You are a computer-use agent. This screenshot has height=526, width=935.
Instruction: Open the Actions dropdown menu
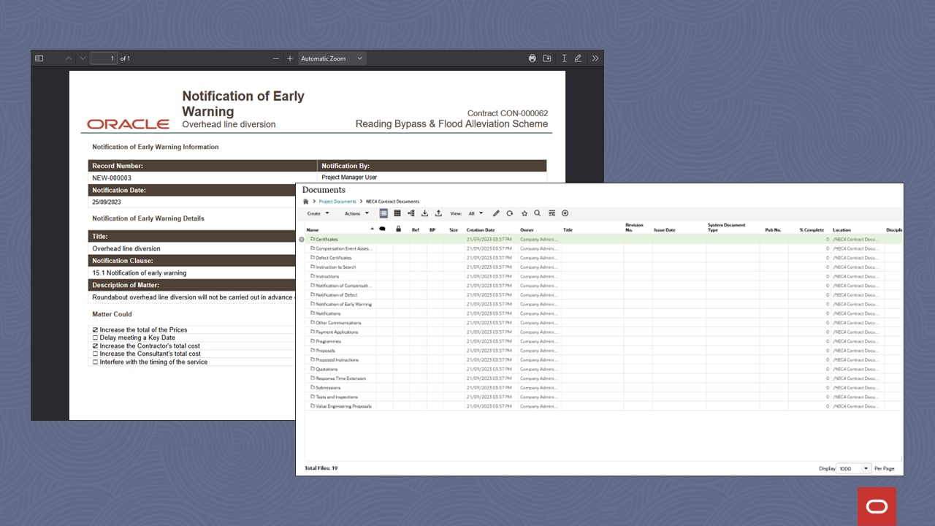click(356, 213)
